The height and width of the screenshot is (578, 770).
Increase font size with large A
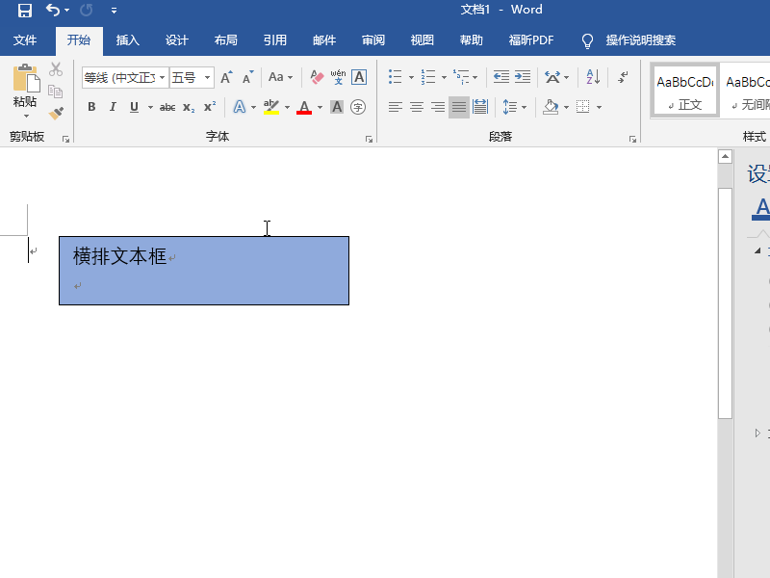pyautogui.click(x=226, y=77)
